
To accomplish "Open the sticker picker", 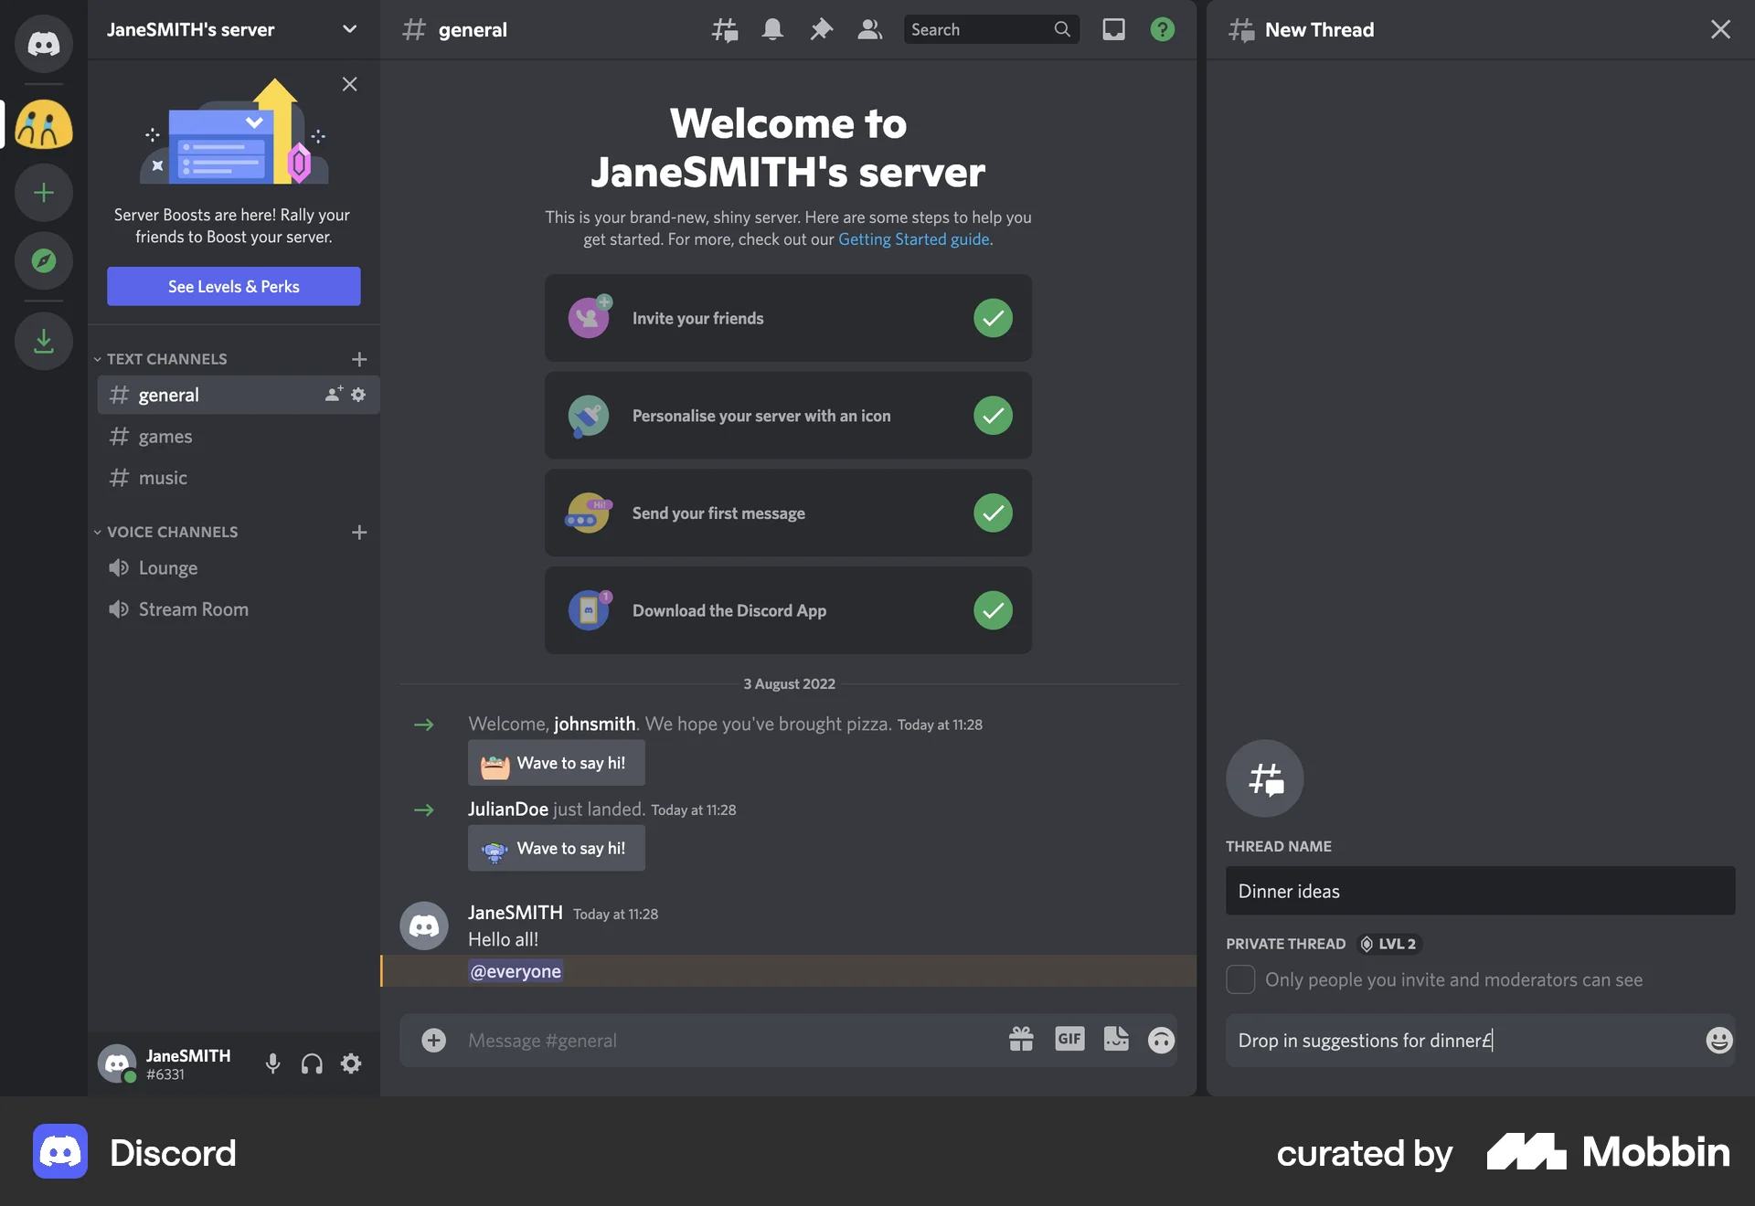I will [x=1115, y=1040].
